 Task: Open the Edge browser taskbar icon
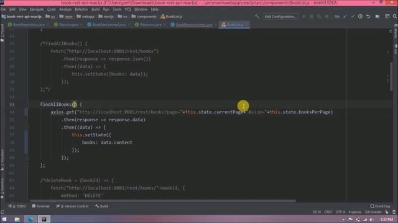[30, 219]
